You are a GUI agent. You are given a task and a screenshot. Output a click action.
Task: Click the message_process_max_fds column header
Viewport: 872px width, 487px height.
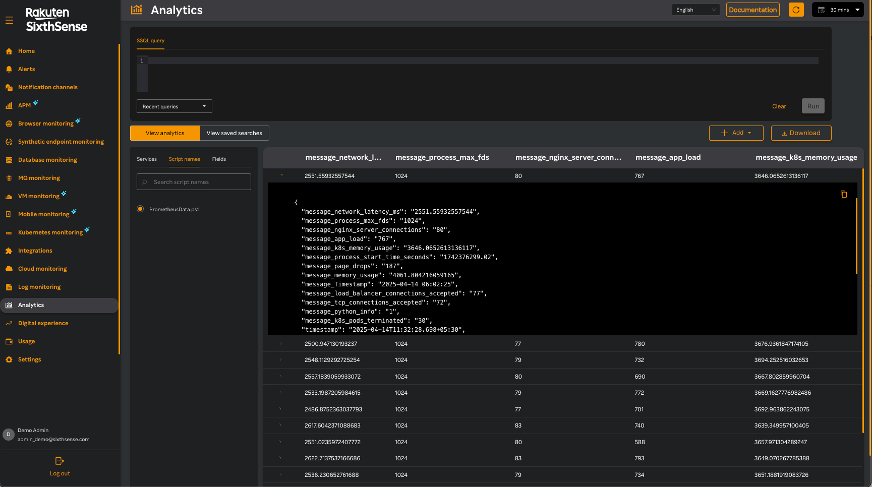pos(442,157)
